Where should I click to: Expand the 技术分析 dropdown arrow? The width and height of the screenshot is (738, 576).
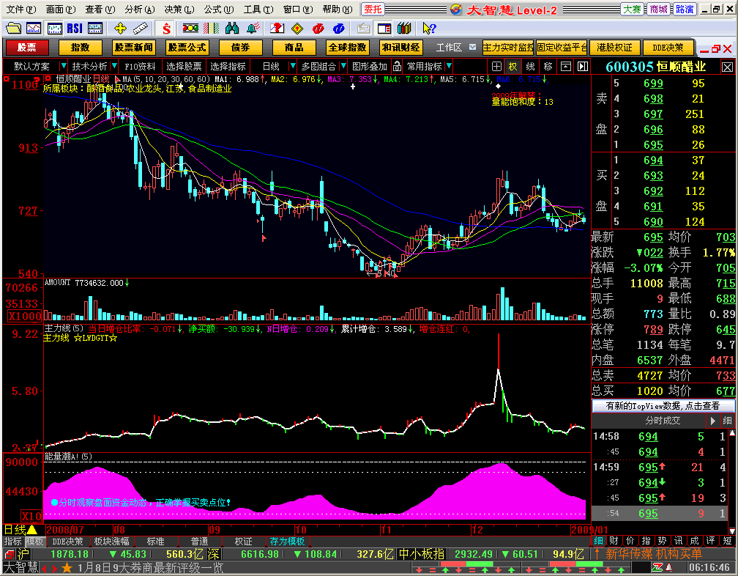point(113,66)
